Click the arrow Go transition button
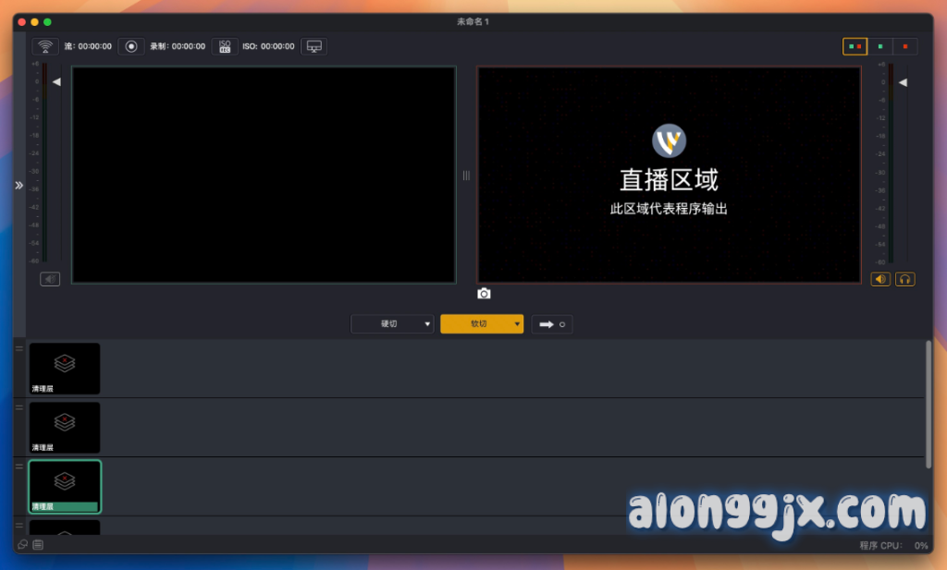 552,324
